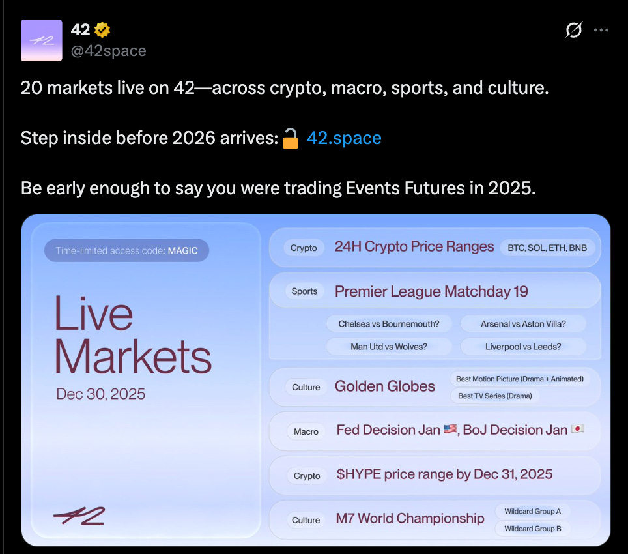Click the Culture tag beside Golden Globes
The height and width of the screenshot is (554, 628).
pyautogui.click(x=306, y=387)
